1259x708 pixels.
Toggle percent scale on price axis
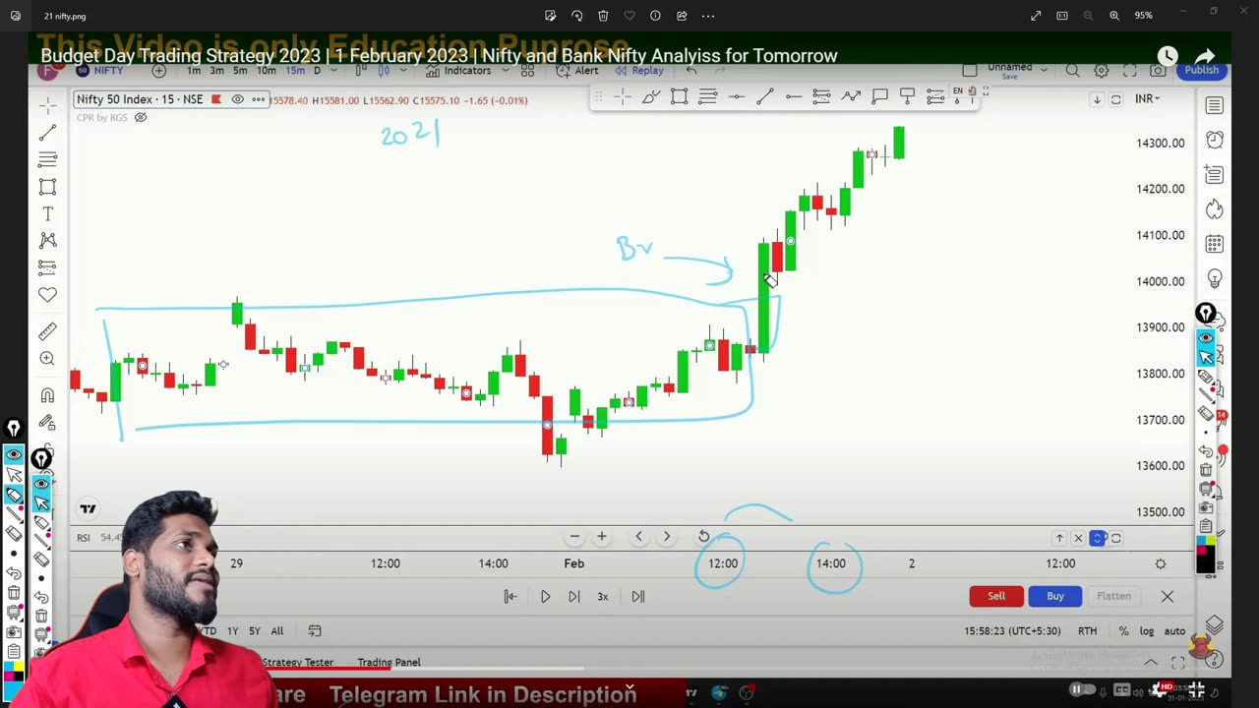[x=1123, y=630]
